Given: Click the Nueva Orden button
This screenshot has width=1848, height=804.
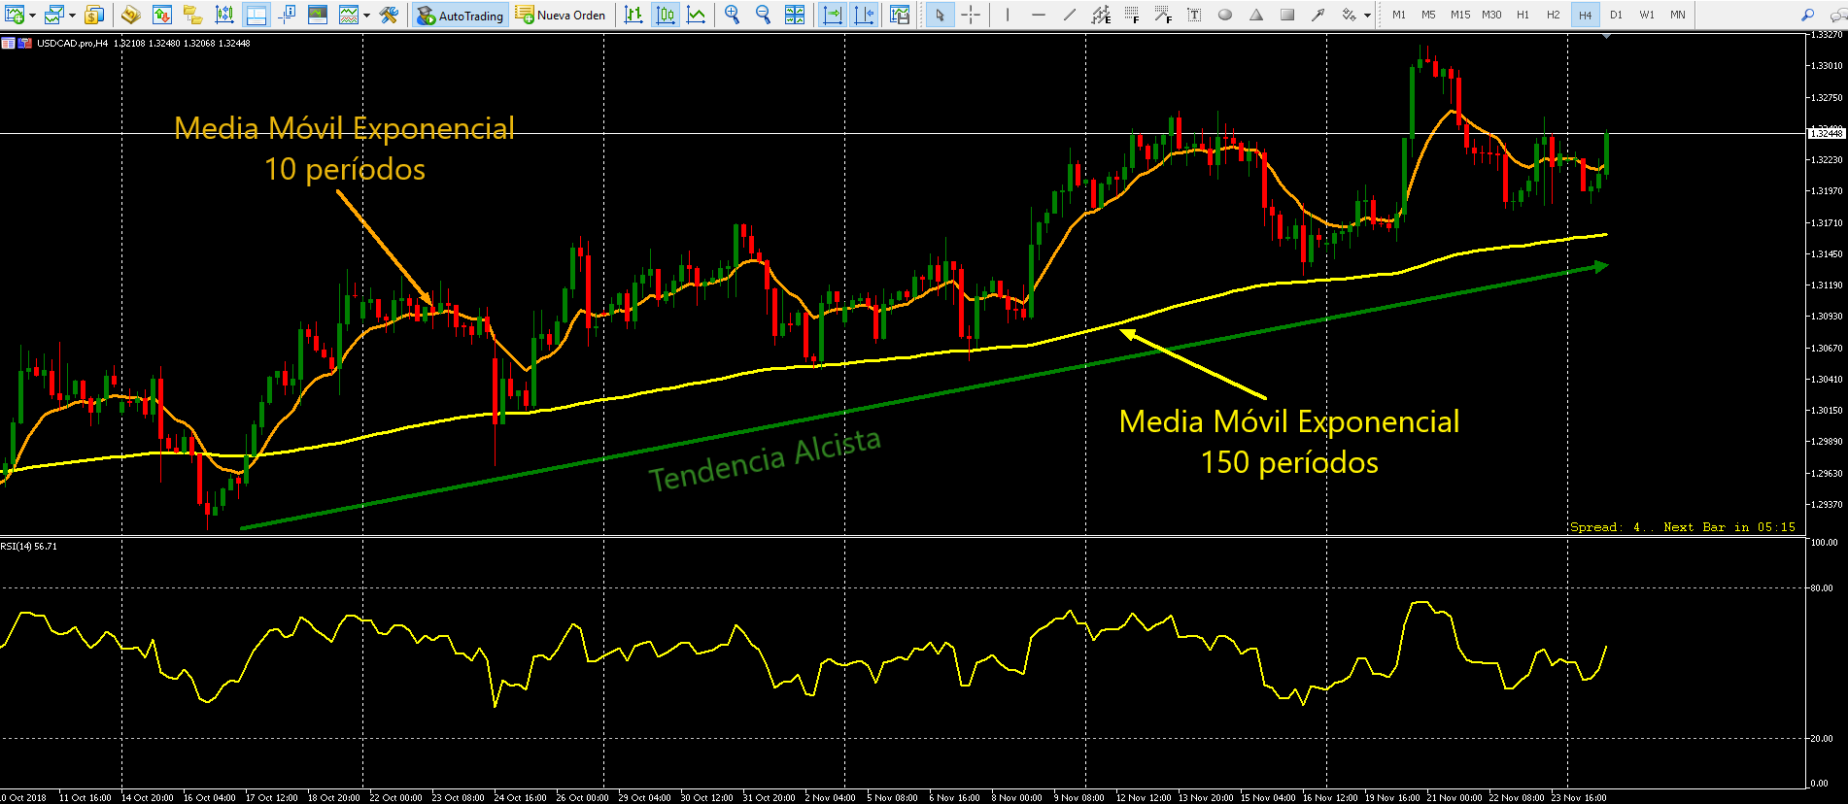Looking at the screenshot, I should coord(561,15).
